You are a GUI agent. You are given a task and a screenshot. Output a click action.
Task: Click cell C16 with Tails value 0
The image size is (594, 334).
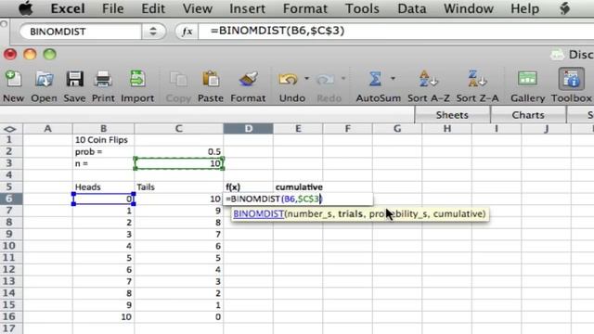[178, 317]
